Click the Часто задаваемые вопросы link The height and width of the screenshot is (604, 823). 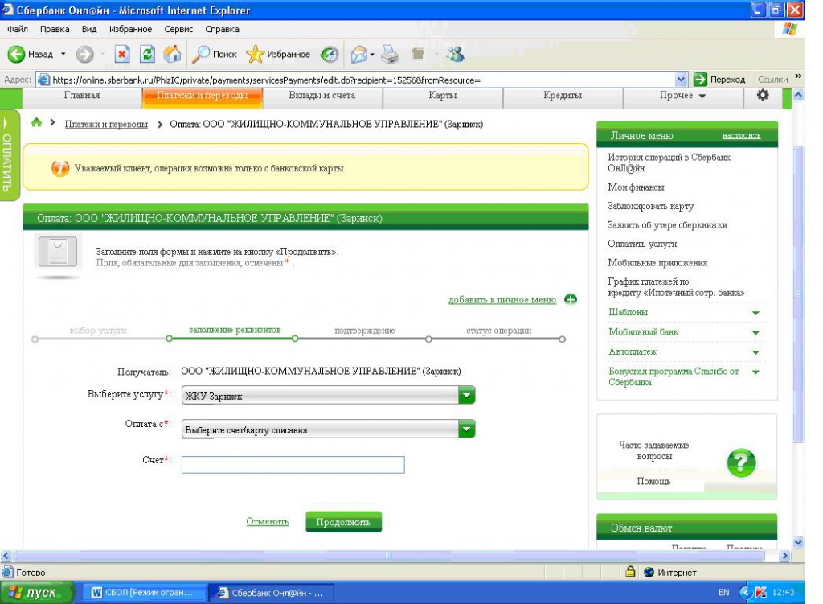tap(654, 450)
